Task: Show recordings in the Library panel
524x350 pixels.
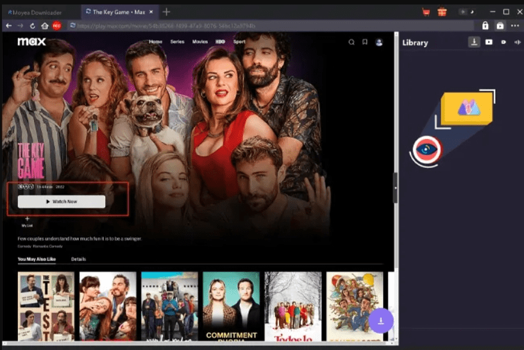Action: pos(503,42)
